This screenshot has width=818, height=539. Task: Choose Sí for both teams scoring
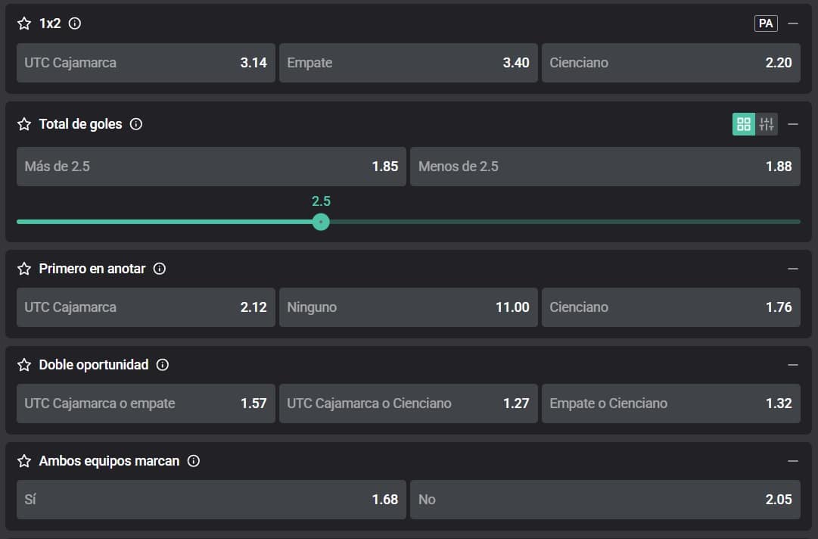pos(211,500)
